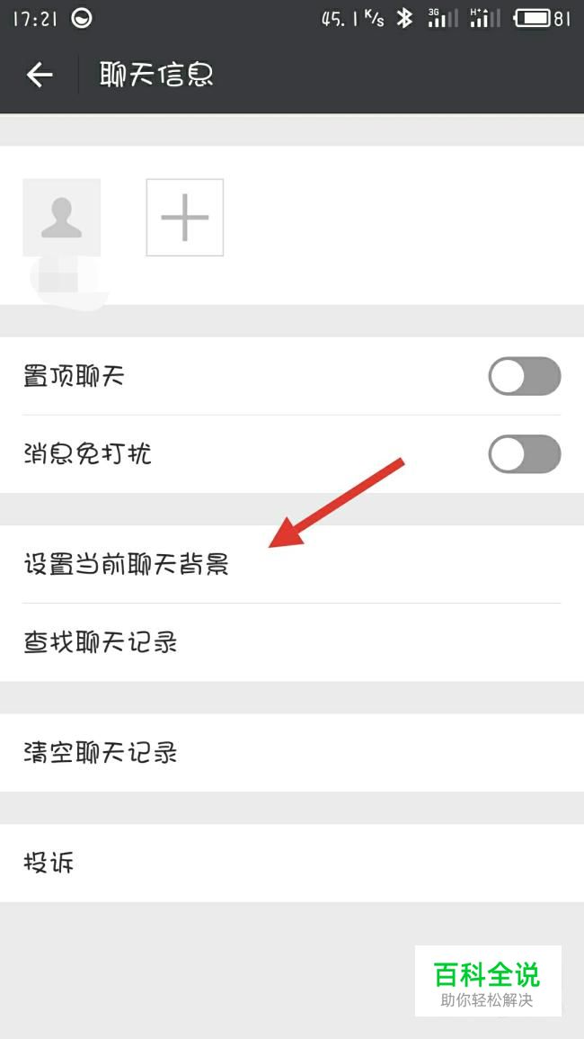Screen dimensions: 584x1039
Task: Tap the 聊天信息 title text
Action: 156,75
